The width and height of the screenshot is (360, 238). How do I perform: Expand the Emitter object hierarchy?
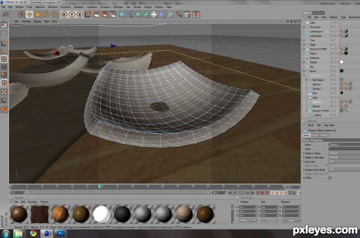pyautogui.click(x=304, y=62)
